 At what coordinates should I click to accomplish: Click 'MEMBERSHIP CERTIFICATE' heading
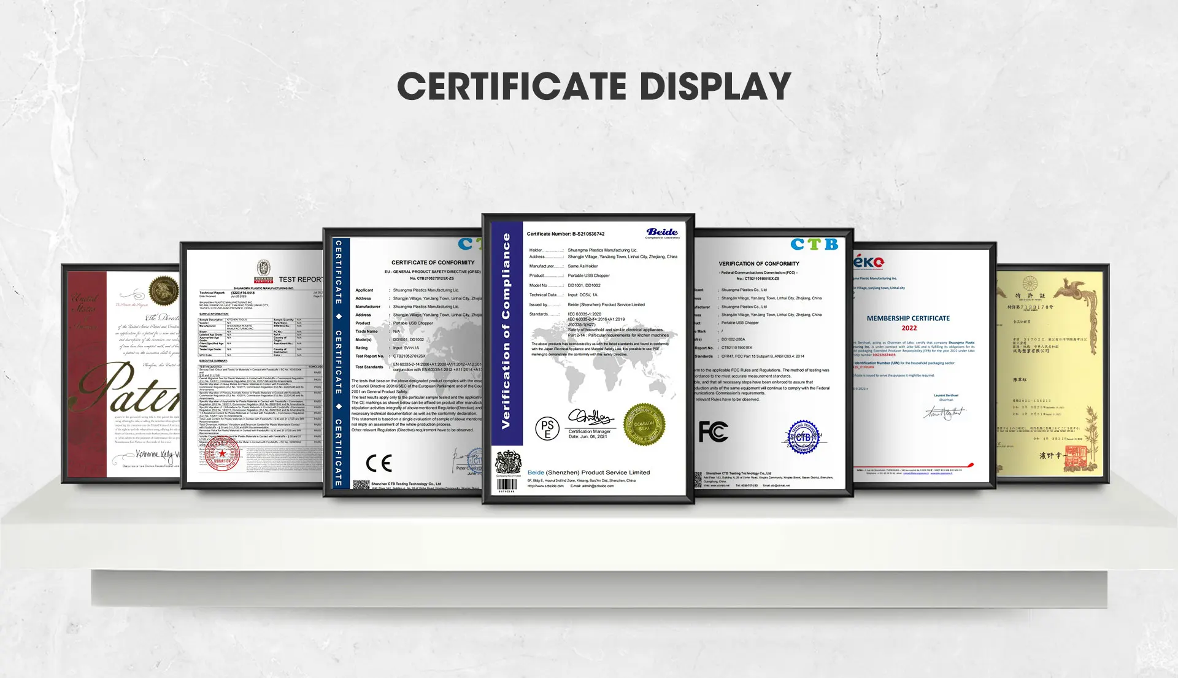click(x=908, y=318)
